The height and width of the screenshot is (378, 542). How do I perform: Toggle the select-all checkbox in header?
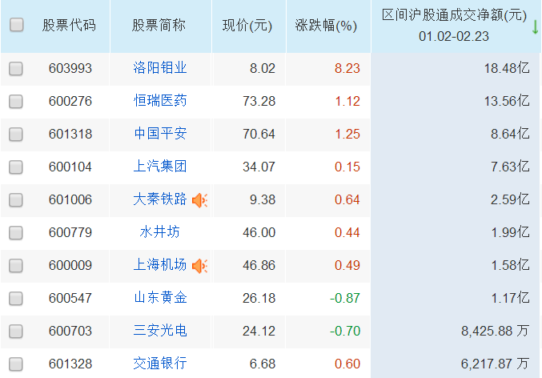pos(17,25)
